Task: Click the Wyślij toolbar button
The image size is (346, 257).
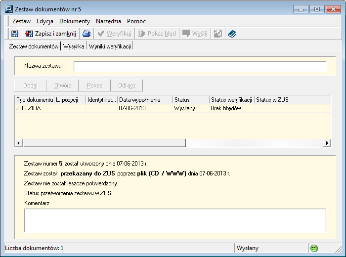Action: (x=195, y=34)
